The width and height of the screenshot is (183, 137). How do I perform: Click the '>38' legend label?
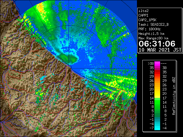[x=151, y=64]
